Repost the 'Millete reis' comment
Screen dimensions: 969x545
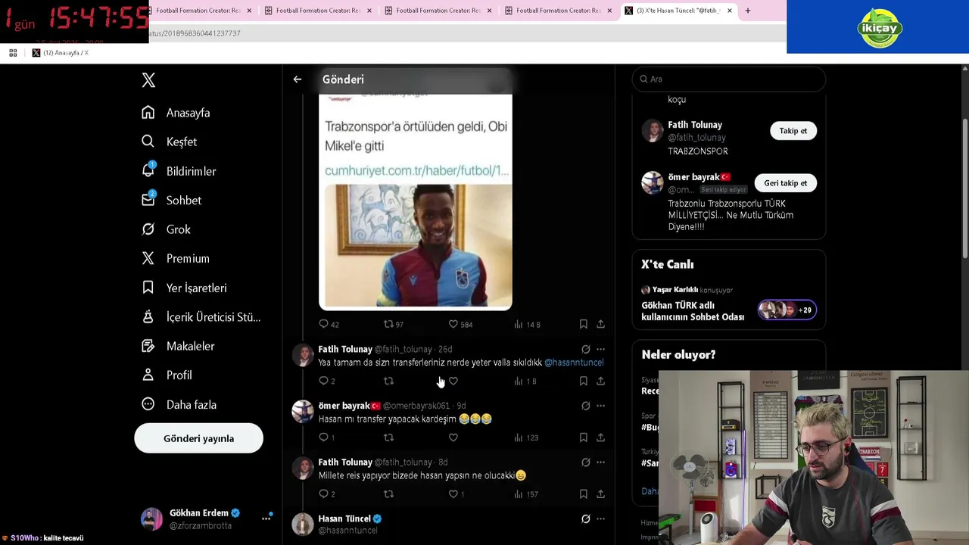(x=388, y=494)
